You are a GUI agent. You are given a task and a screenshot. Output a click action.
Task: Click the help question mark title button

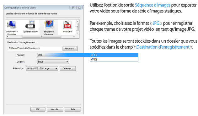(73, 8)
